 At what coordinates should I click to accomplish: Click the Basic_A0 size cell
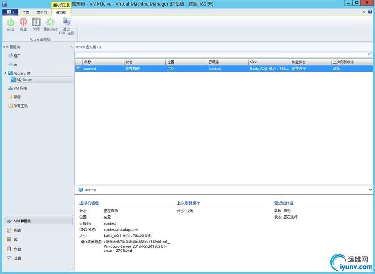click(269, 68)
